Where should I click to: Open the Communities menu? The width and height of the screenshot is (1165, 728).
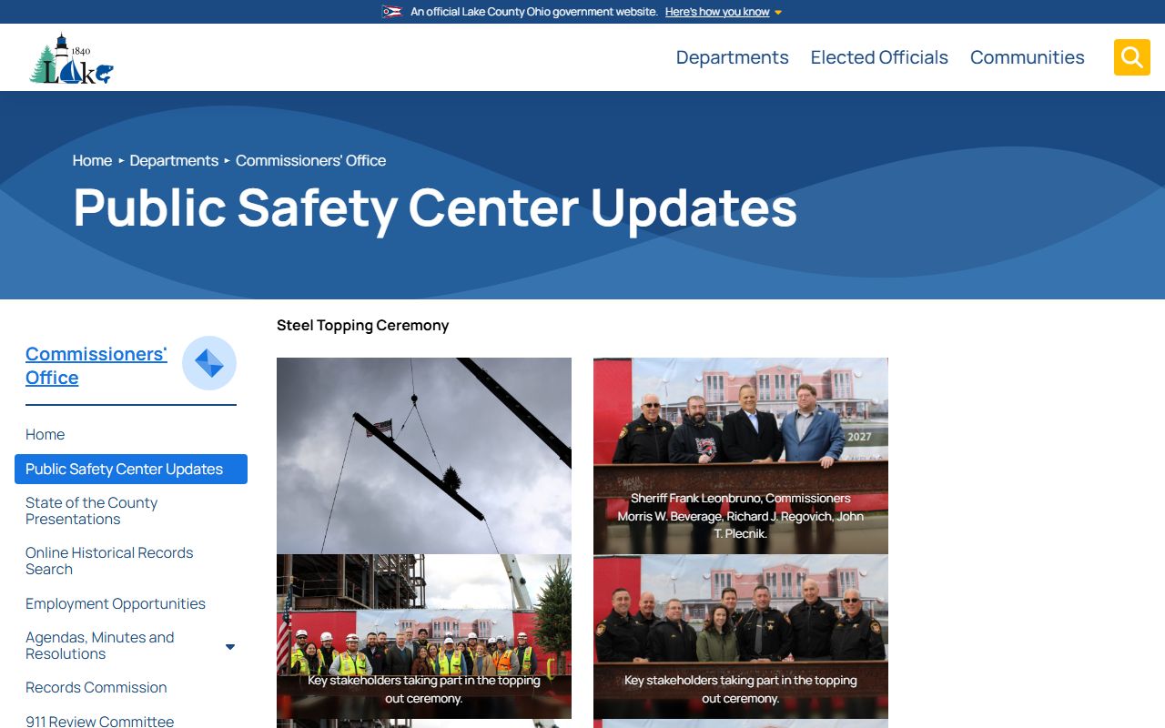[1028, 57]
